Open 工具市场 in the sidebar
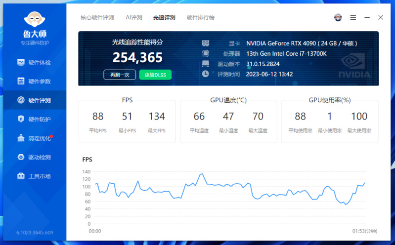 tap(35, 176)
